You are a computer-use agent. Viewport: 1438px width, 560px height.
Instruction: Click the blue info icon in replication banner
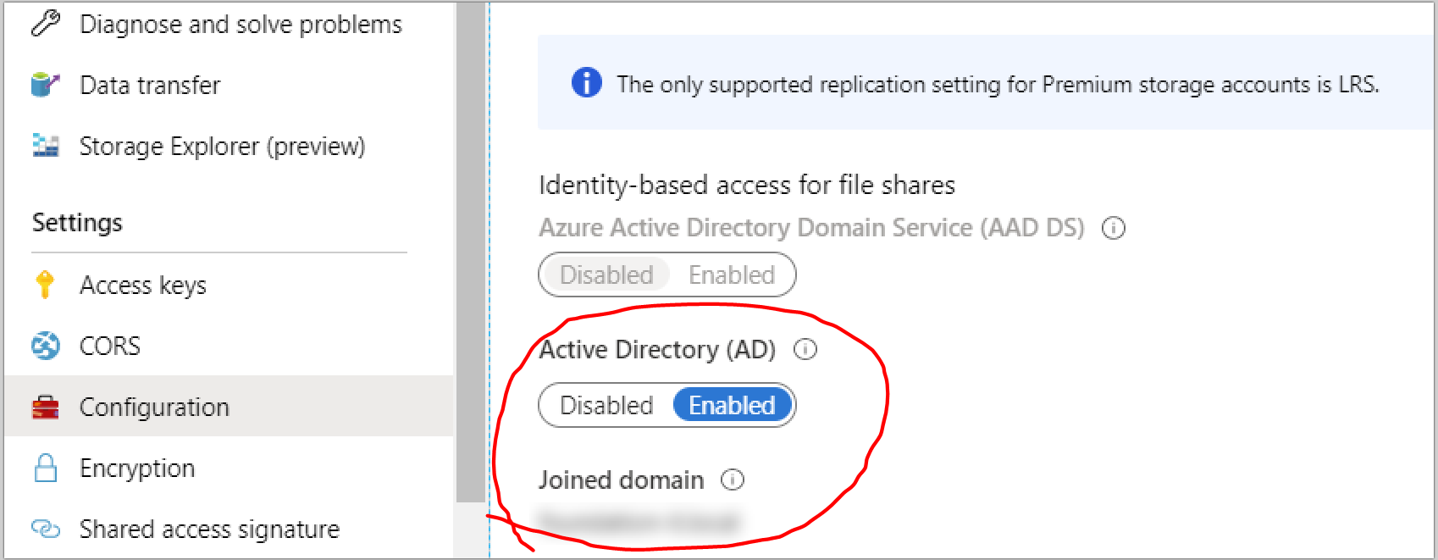(587, 83)
